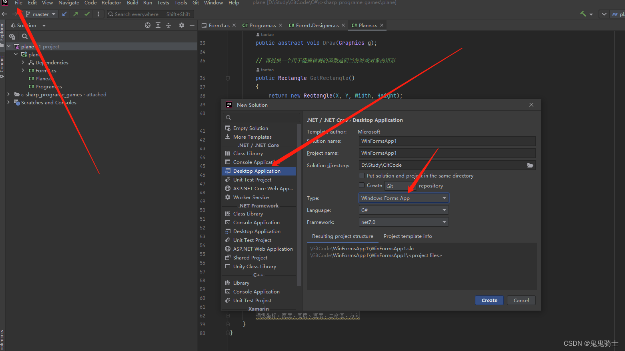625x351 pixels.
Task: Click the Search everywhere box
Action: pos(150,14)
